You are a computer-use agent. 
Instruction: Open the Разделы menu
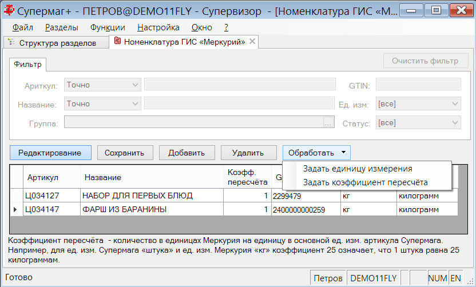pos(62,27)
